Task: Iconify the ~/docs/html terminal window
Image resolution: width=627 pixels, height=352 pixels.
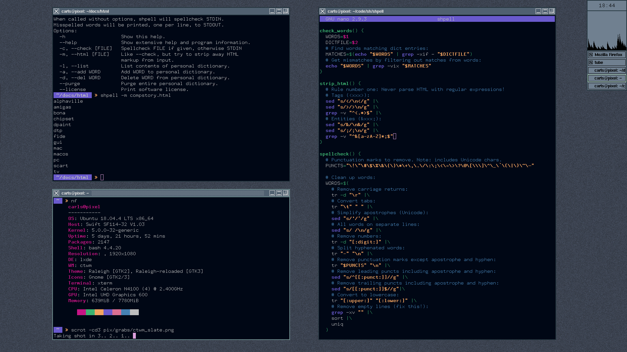Action: point(272,11)
